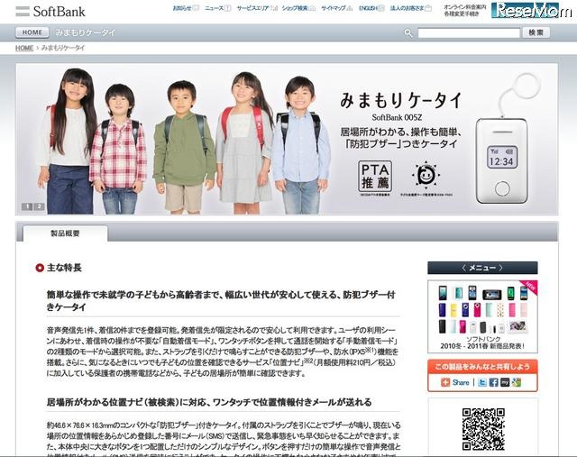Open the サービスエリア link

tap(257, 8)
